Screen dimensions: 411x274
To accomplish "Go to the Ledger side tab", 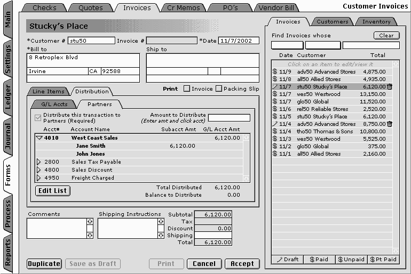I will point(7,98).
